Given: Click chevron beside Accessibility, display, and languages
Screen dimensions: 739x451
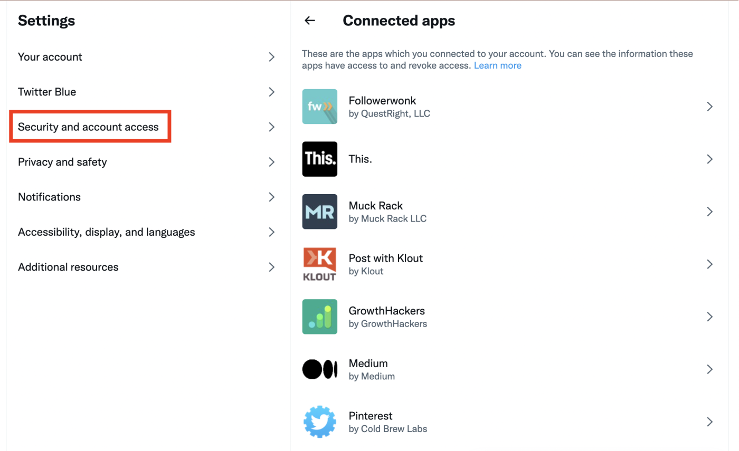Looking at the screenshot, I should coord(272,232).
